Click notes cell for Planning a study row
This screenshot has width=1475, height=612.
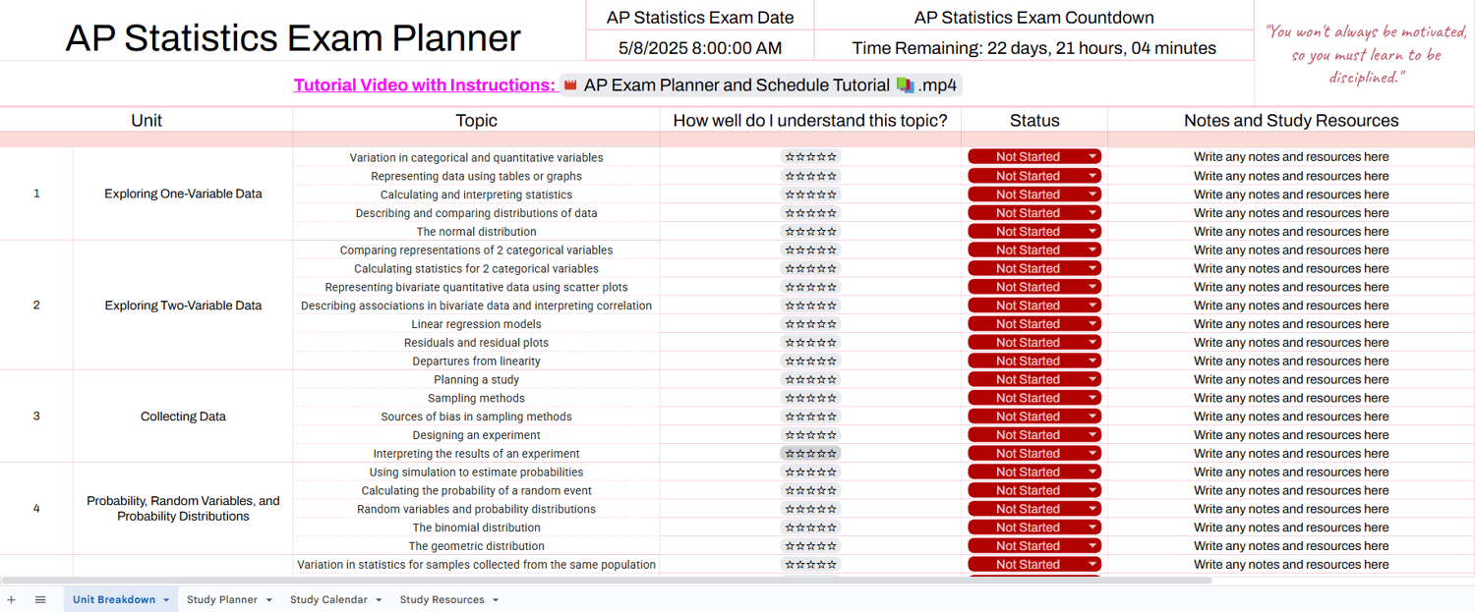click(x=1291, y=379)
